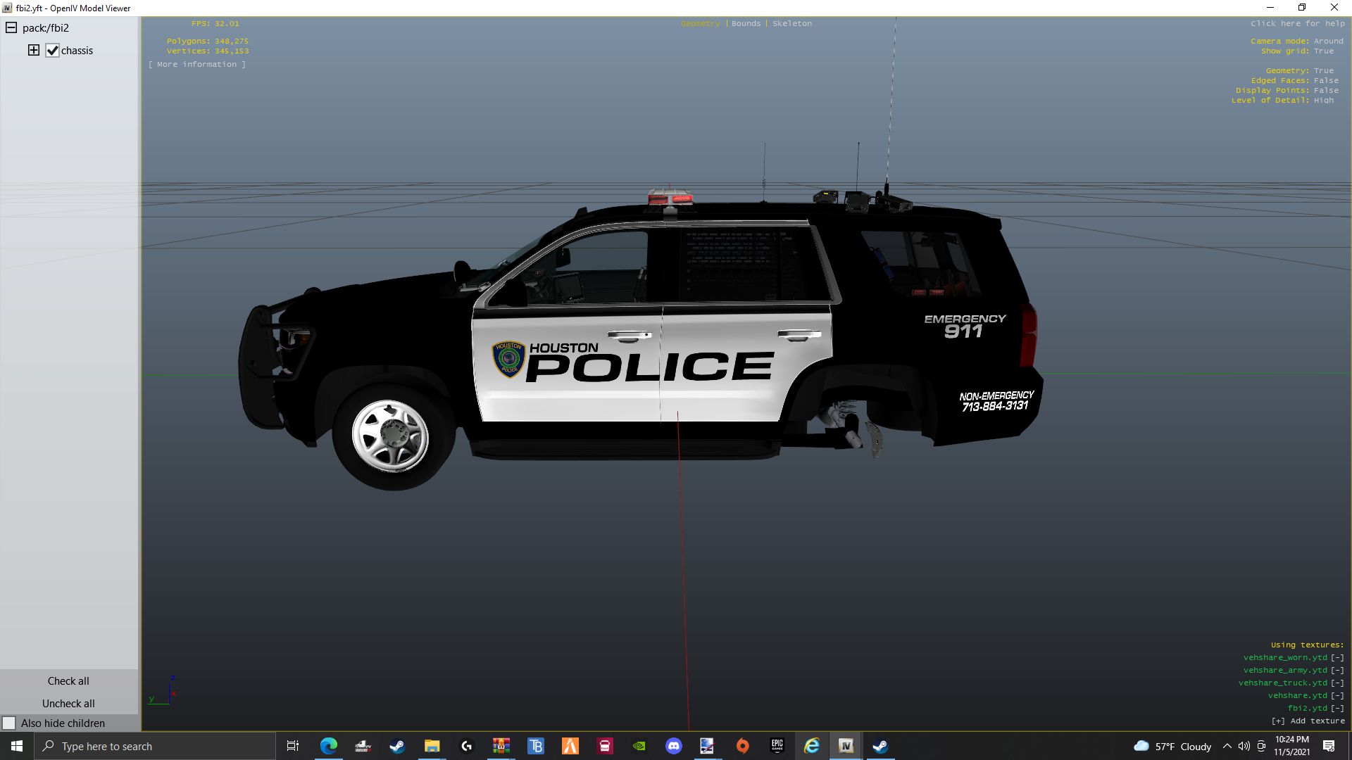Open the NVIDIA taskbar icon
This screenshot has height=760, width=1352.
click(x=639, y=746)
